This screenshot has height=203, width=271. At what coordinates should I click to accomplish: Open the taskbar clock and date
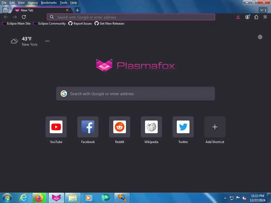(258, 198)
